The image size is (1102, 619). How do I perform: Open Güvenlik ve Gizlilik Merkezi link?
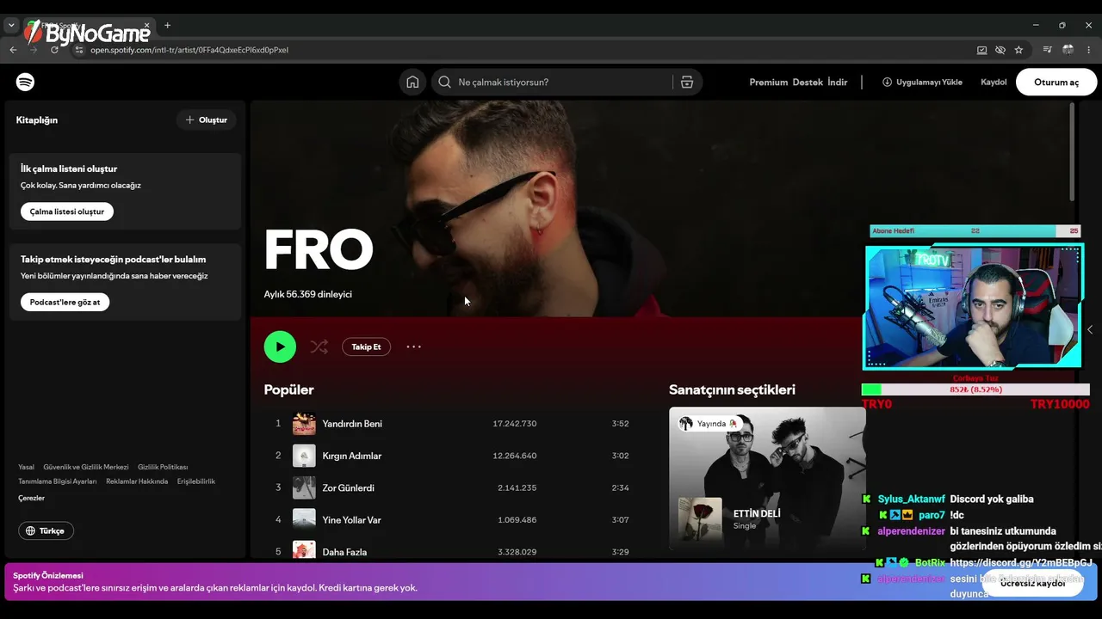[x=86, y=467]
